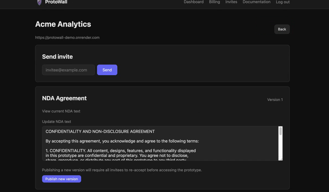Open the Billing page
Viewport: 329px width, 192px height.
[214, 2]
